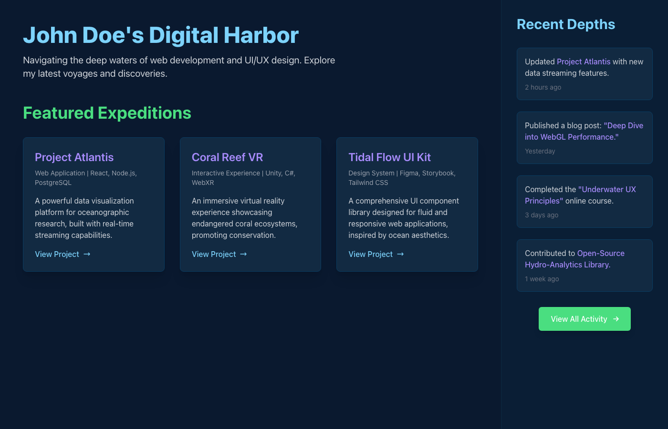Open View Project for Project Atlantis
This screenshot has width=668, height=429.
[x=57, y=254]
